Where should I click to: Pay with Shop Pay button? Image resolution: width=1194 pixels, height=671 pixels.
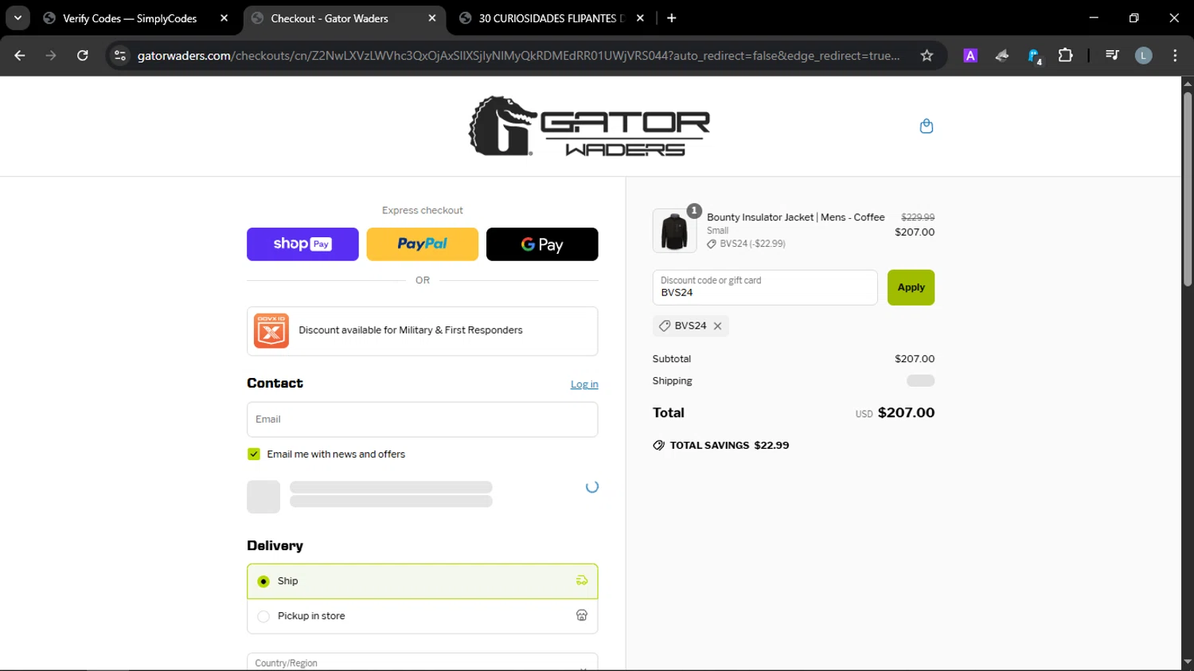(x=302, y=244)
